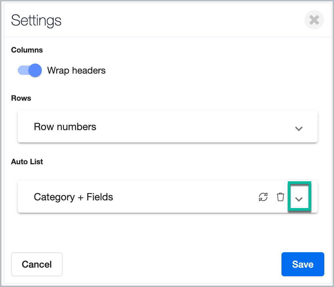This screenshot has height=287, width=334.
Task: Close the Settings dialog with the X
Action: click(x=314, y=20)
